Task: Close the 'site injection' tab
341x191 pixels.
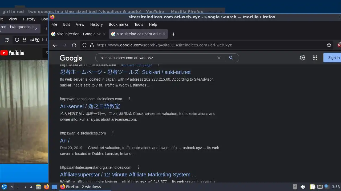Action: pos(104,34)
